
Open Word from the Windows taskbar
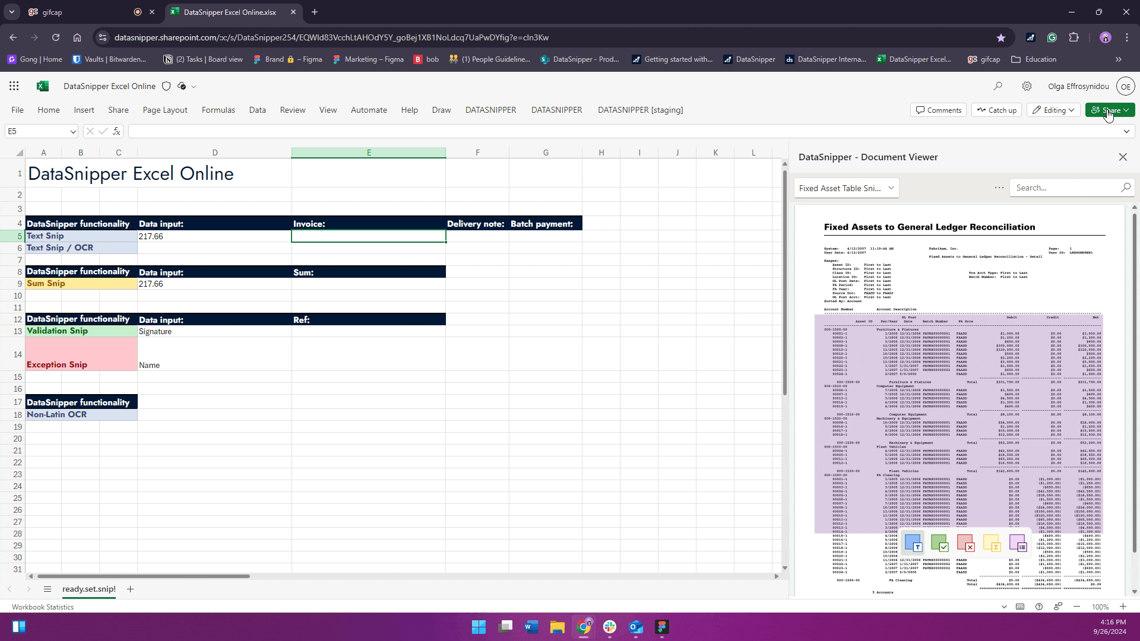coord(531,627)
